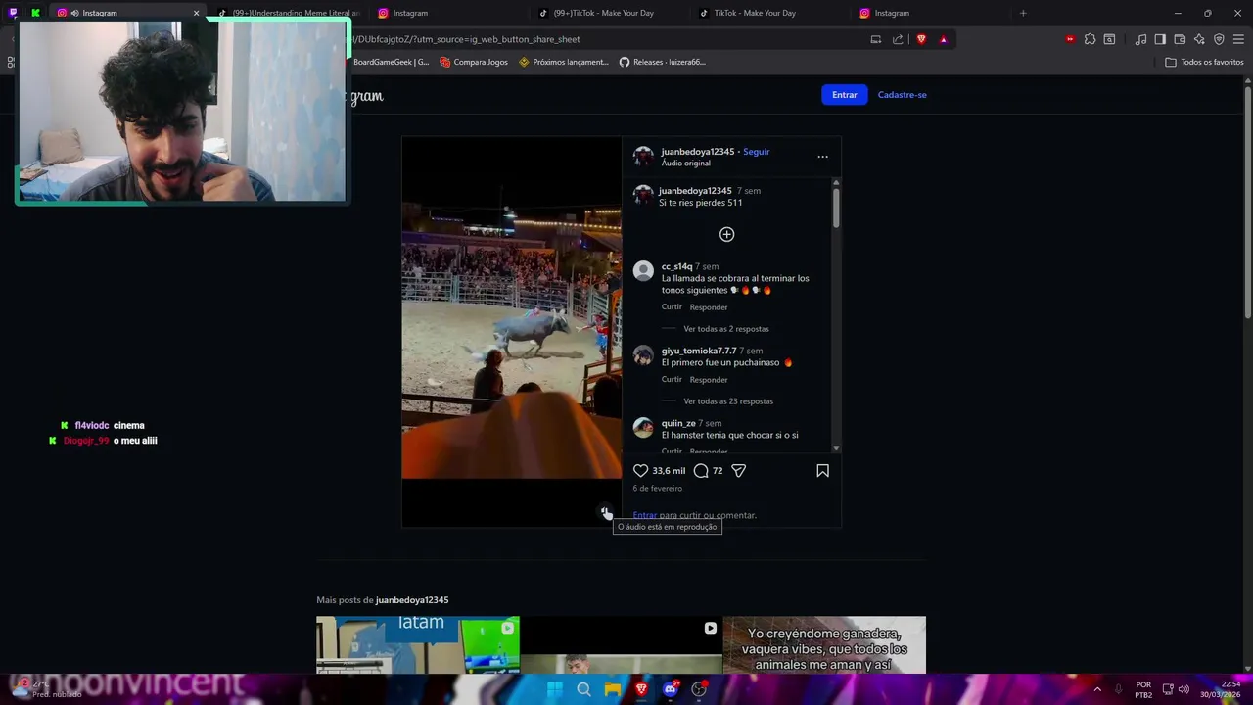Save the post with bookmark icon

pos(822,471)
